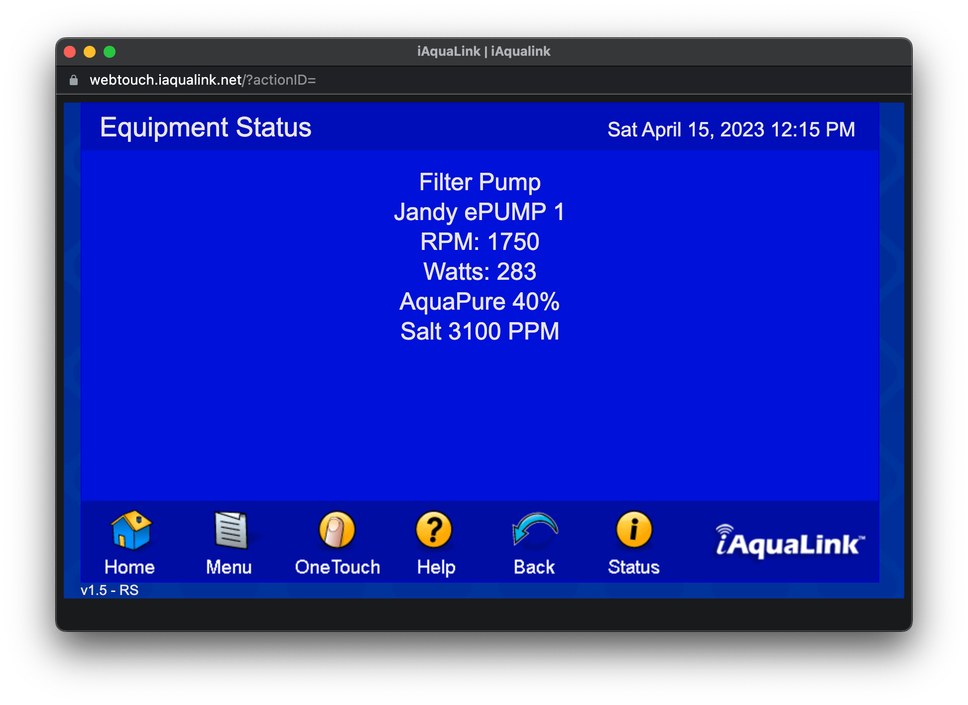
Task: Click the webtouch.iaqualink.net address field
Action: [203, 80]
